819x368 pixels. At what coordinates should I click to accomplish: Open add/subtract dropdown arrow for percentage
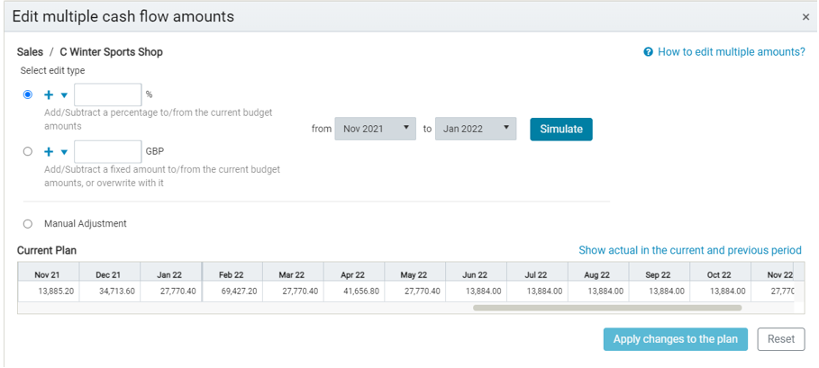(64, 95)
